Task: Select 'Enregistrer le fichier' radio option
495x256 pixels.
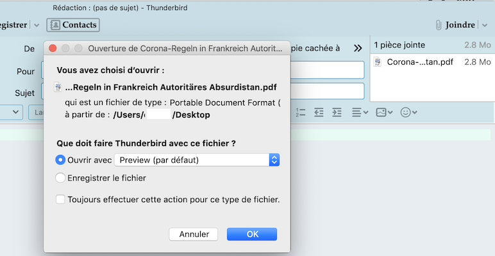Action: point(61,178)
